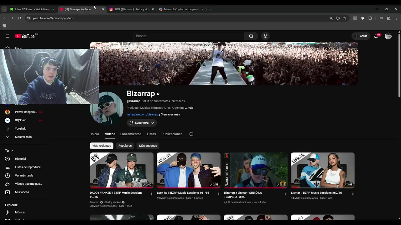
Task: Start voice search with microphone icon
Action: [265, 36]
